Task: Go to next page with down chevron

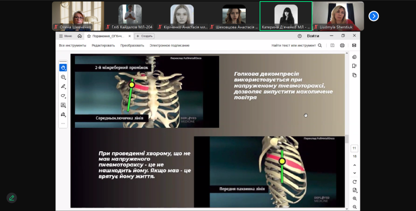Action: 354,173
